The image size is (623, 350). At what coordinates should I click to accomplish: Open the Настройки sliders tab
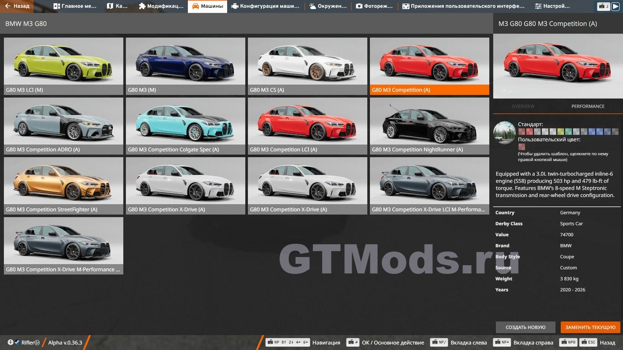point(552,6)
